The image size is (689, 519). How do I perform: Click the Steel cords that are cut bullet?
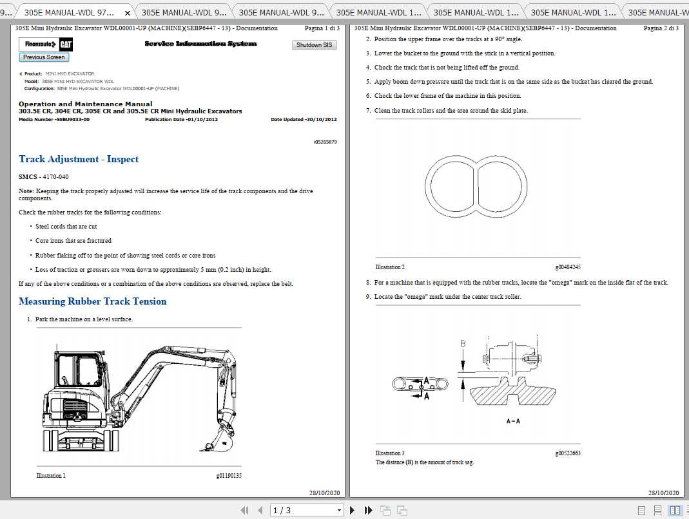(x=66, y=227)
